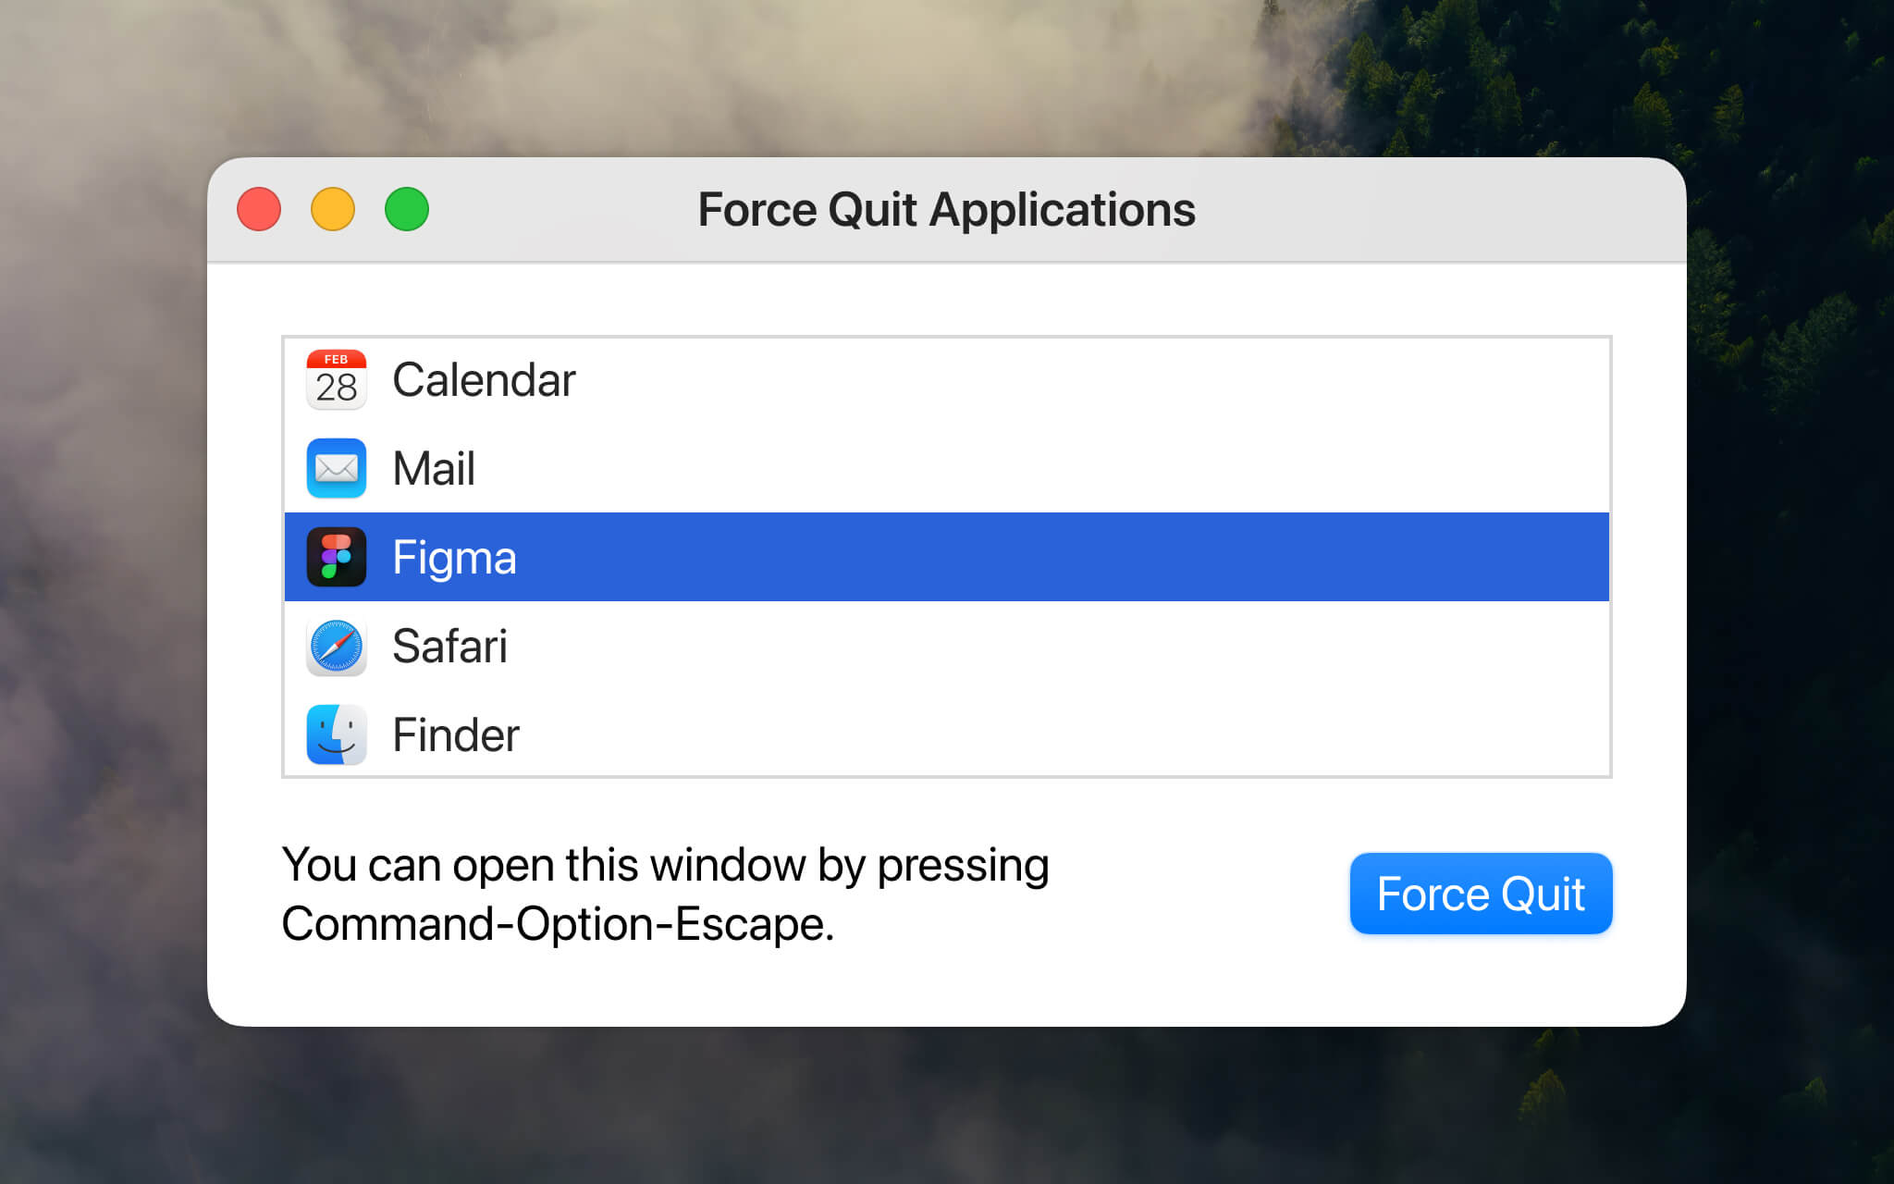Screen dimensions: 1894x1184
Task: Click the Force Quit Applications window title
Action: tap(946, 209)
